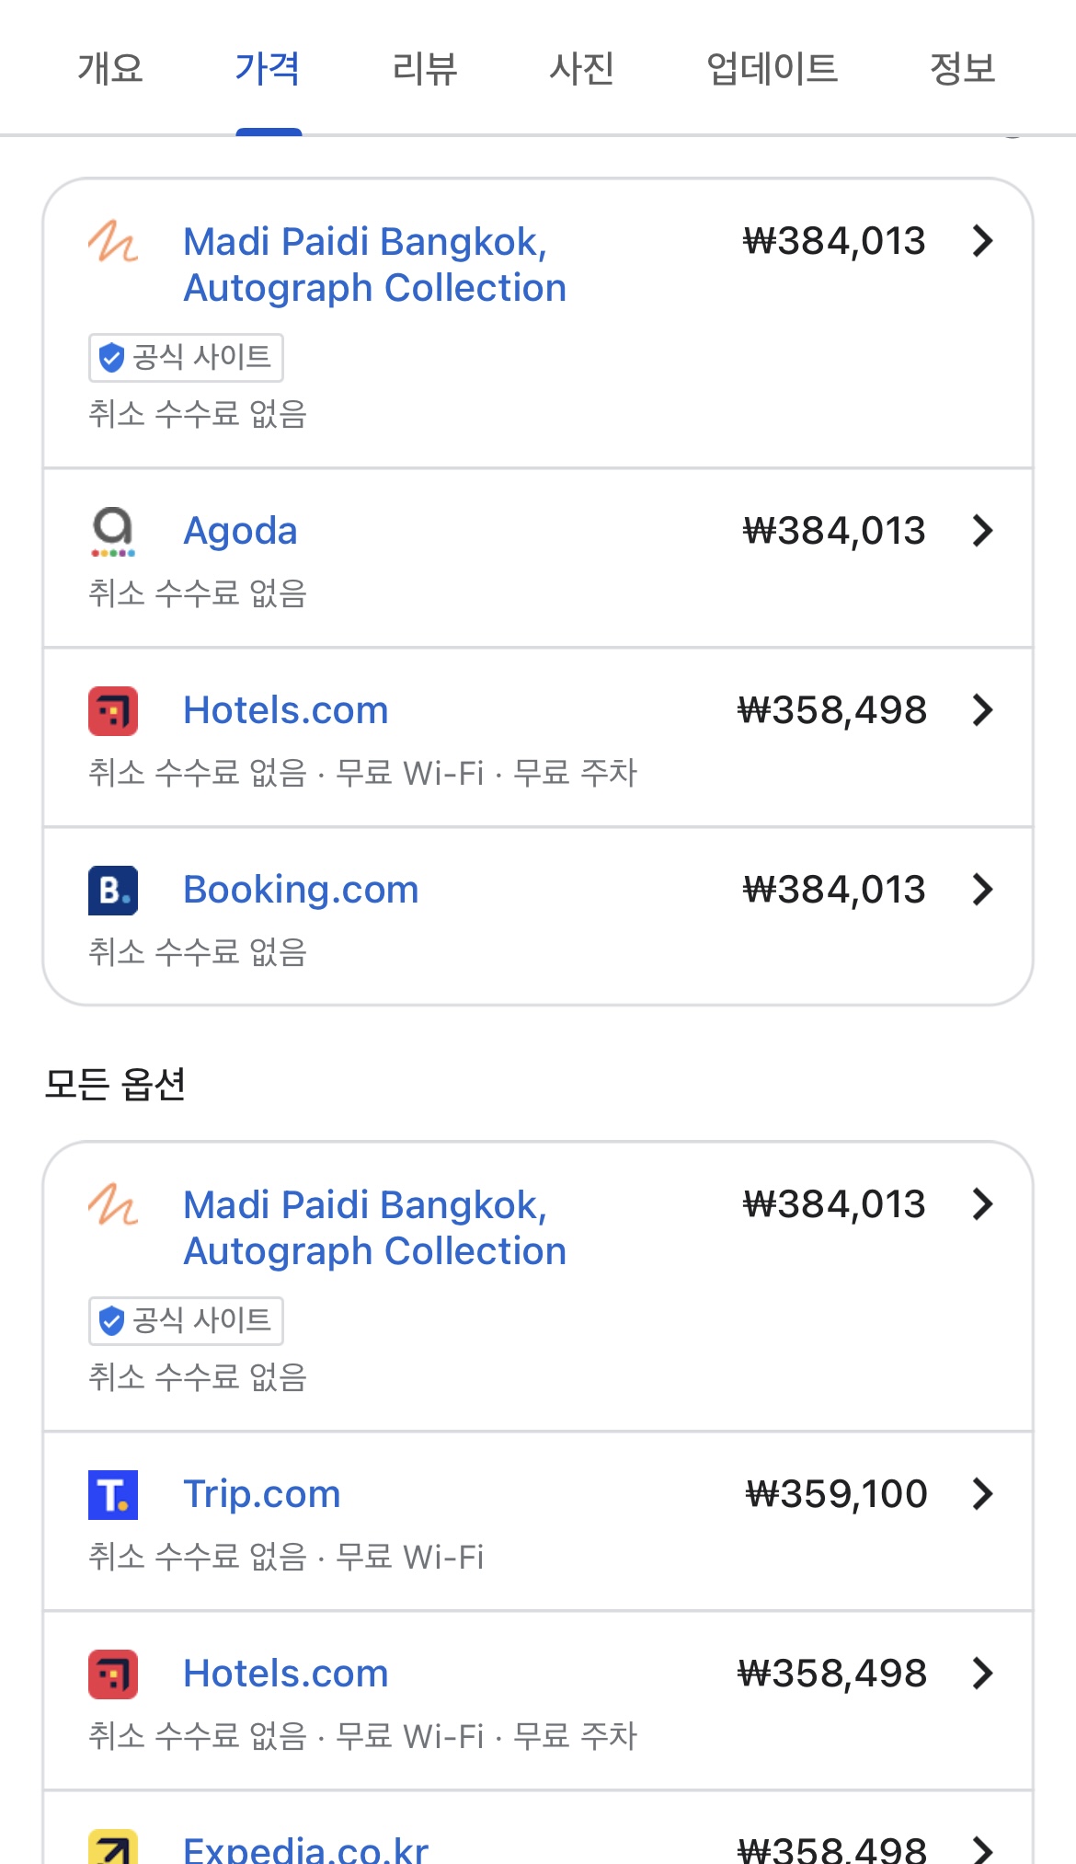Viewport: 1076px width, 1864px height.
Task: Open the 정보 tab
Action: 963,69
